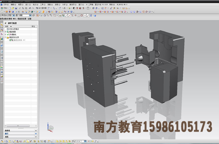The image size is (219, 144).
Task: Open the 插入 (Insert) menu
Action: [28, 5]
